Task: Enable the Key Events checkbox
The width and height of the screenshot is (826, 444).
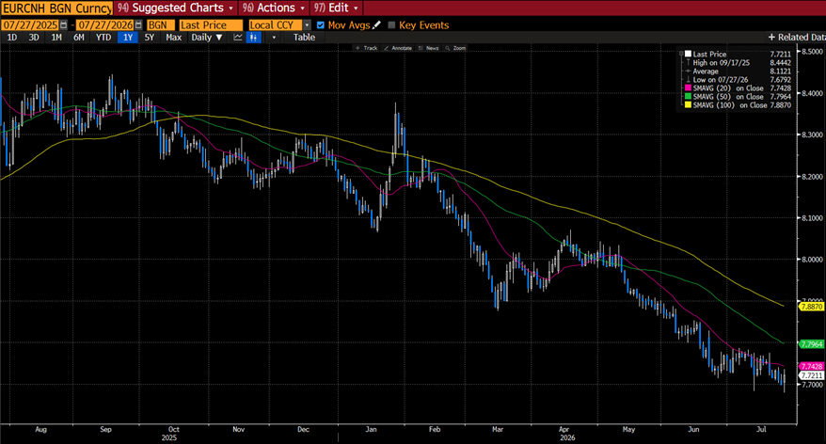Action: point(391,24)
